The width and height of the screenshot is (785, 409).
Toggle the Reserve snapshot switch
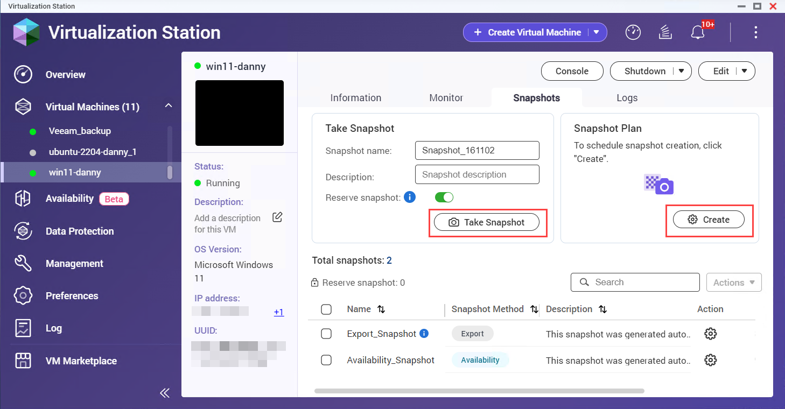[444, 198]
